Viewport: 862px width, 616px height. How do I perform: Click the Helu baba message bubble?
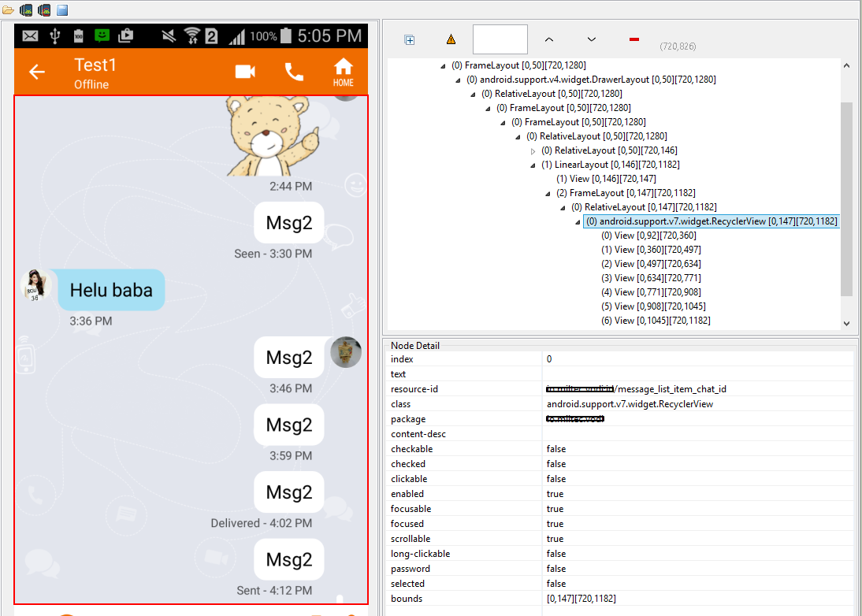coord(111,290)
